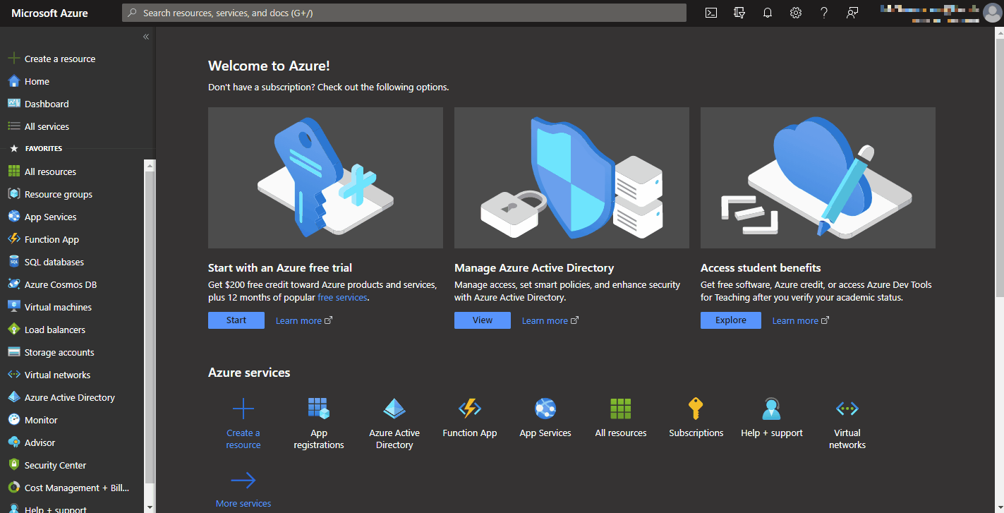1004x513 pixels.
Task: Open the Help pane question mark icon
Action: (x=823, y=13)
